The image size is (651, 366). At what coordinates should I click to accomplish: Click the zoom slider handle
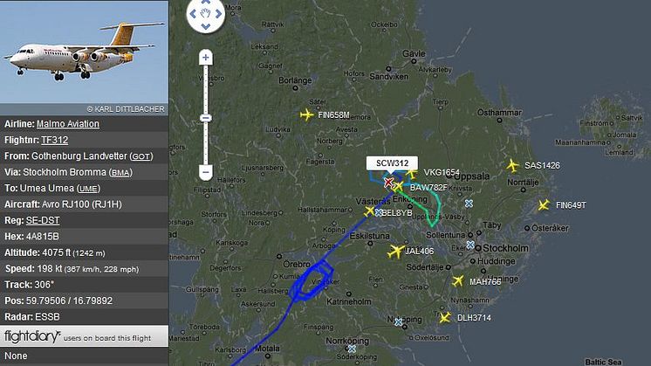click(x=206, y=119)
